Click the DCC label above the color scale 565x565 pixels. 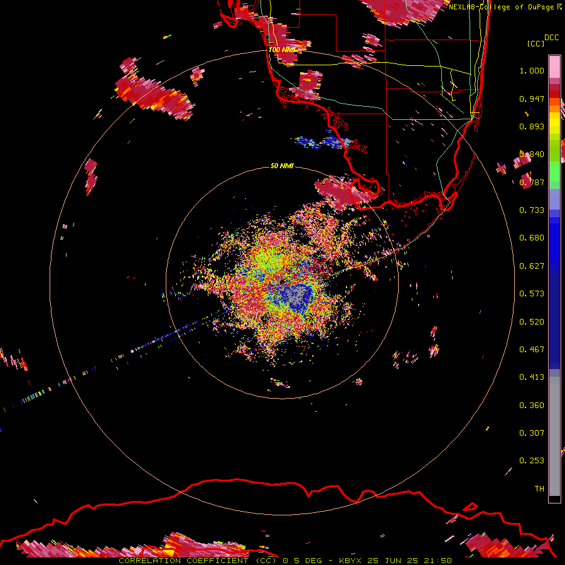[551, 38]
